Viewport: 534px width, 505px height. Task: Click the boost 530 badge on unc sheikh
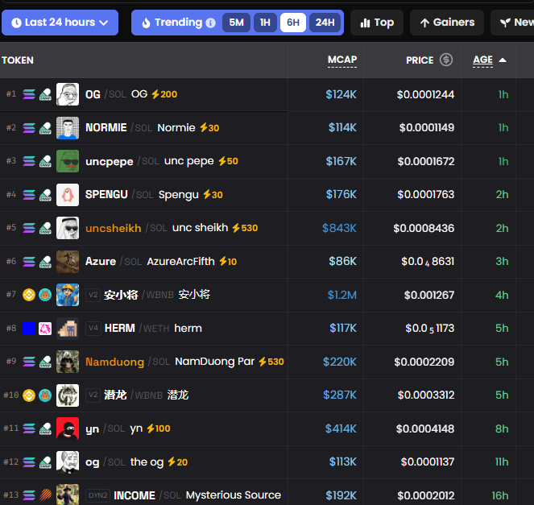[x=245, y=228]
